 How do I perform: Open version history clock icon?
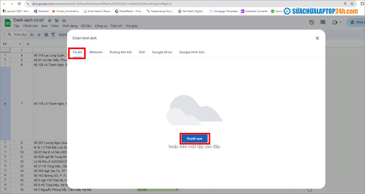pos(312,23)
